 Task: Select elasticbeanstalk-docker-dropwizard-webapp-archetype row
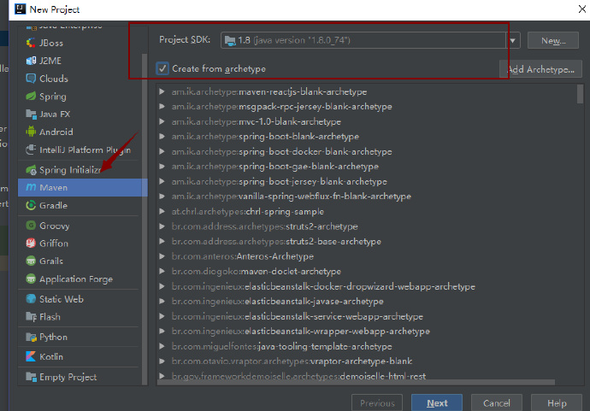pos(367,286)
